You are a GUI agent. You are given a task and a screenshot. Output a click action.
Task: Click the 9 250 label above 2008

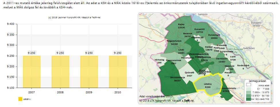pos(60,53)
